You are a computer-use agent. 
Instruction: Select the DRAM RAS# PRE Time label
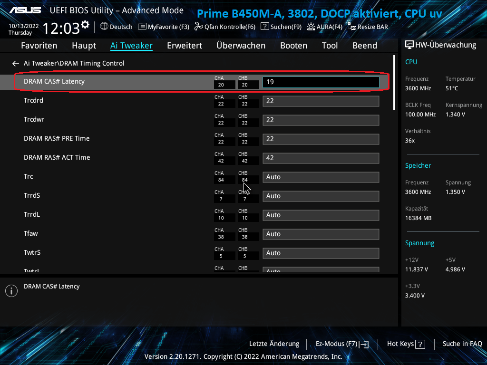57,138
